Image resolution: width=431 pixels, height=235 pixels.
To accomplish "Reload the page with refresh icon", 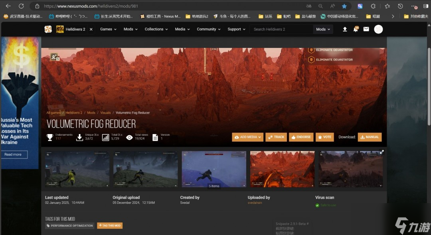I will 21,6.
